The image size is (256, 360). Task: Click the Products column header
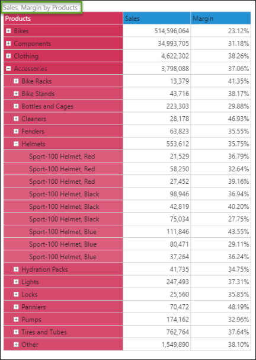click(x=63, y=18)
